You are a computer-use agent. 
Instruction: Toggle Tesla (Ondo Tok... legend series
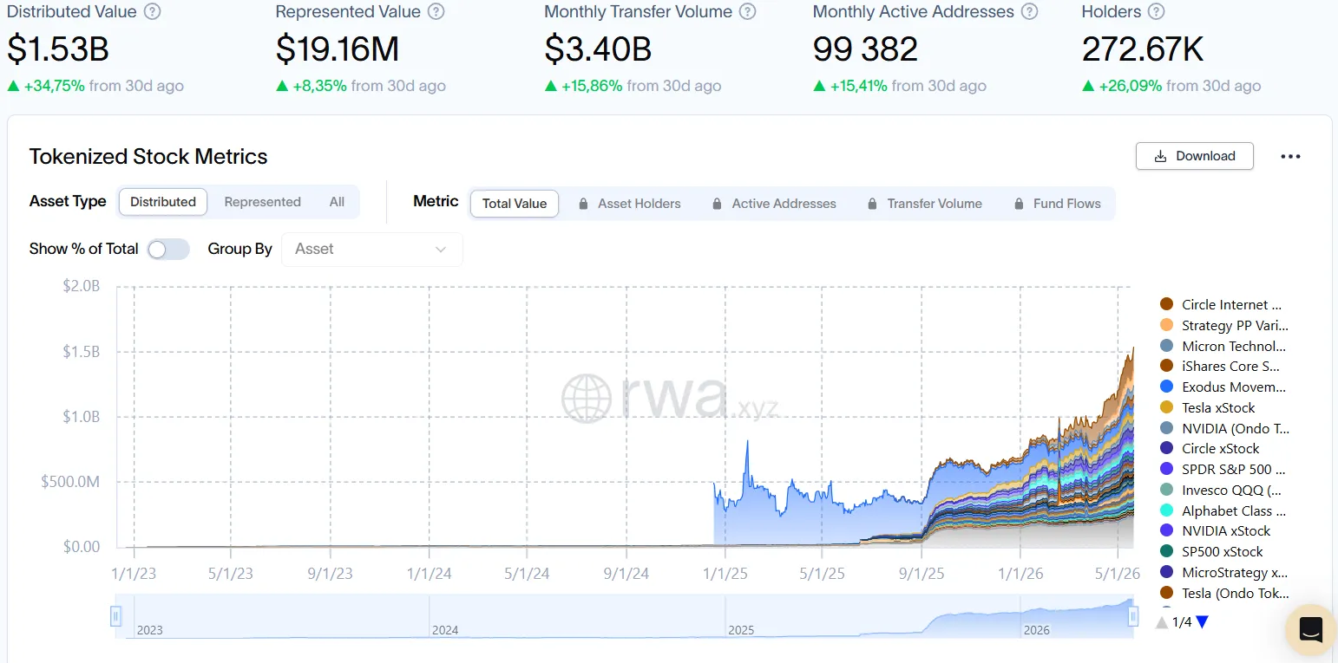coord(1223,594)
